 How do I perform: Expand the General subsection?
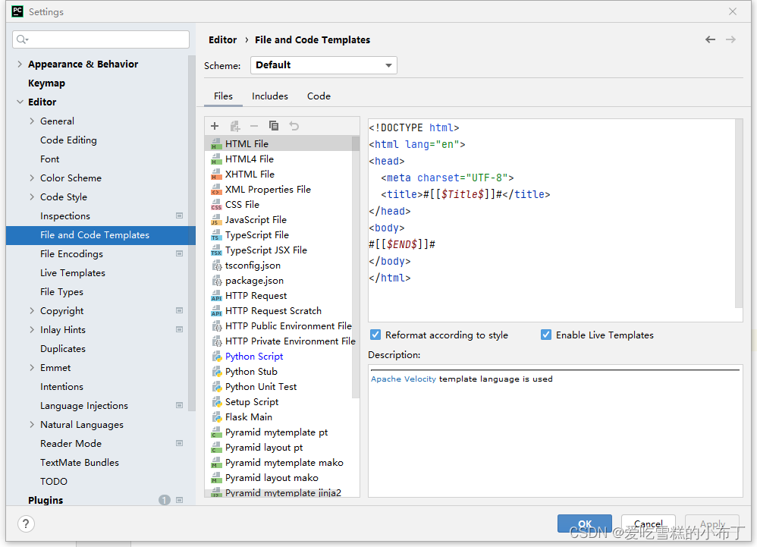click(x=32, y=121)
